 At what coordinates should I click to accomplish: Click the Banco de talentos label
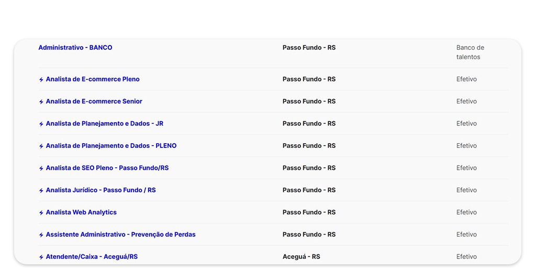click(470, 52)
